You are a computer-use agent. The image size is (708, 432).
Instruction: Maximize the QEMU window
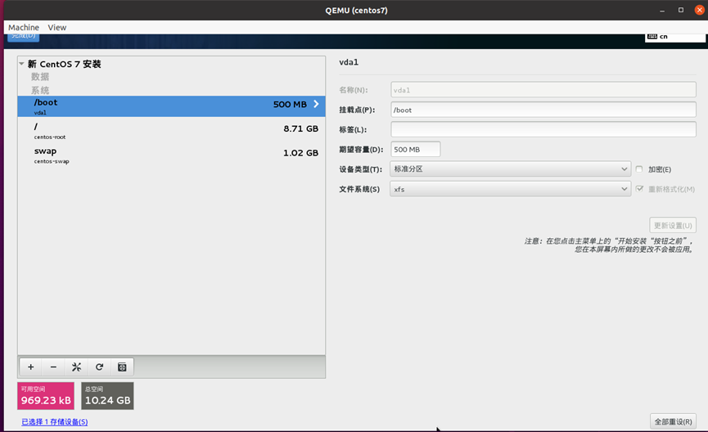(x=680, y=10)
